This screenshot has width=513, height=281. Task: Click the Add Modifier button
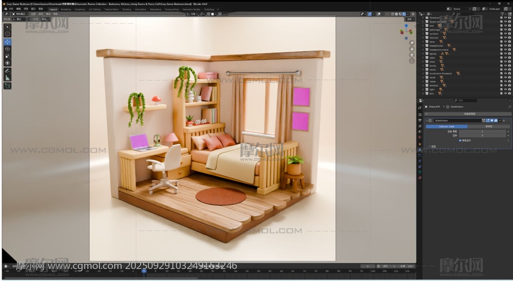tap(468, 114)
